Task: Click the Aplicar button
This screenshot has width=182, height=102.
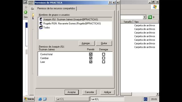Action: (107, 92)
